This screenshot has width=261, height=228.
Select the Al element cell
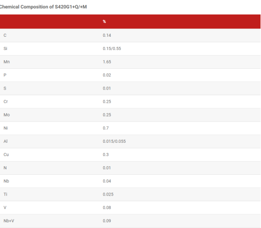pos(6,141)
